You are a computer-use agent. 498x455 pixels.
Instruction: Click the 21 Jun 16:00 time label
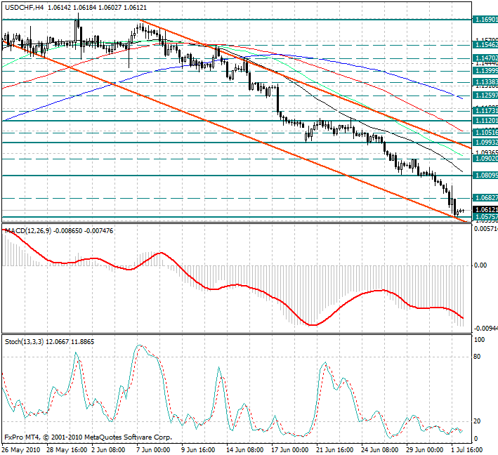(333, 449)
